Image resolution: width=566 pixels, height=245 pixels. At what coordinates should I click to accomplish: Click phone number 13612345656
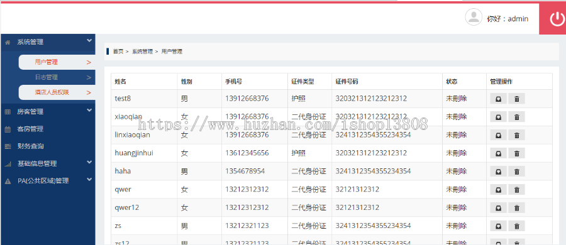[x=247, y=153]
